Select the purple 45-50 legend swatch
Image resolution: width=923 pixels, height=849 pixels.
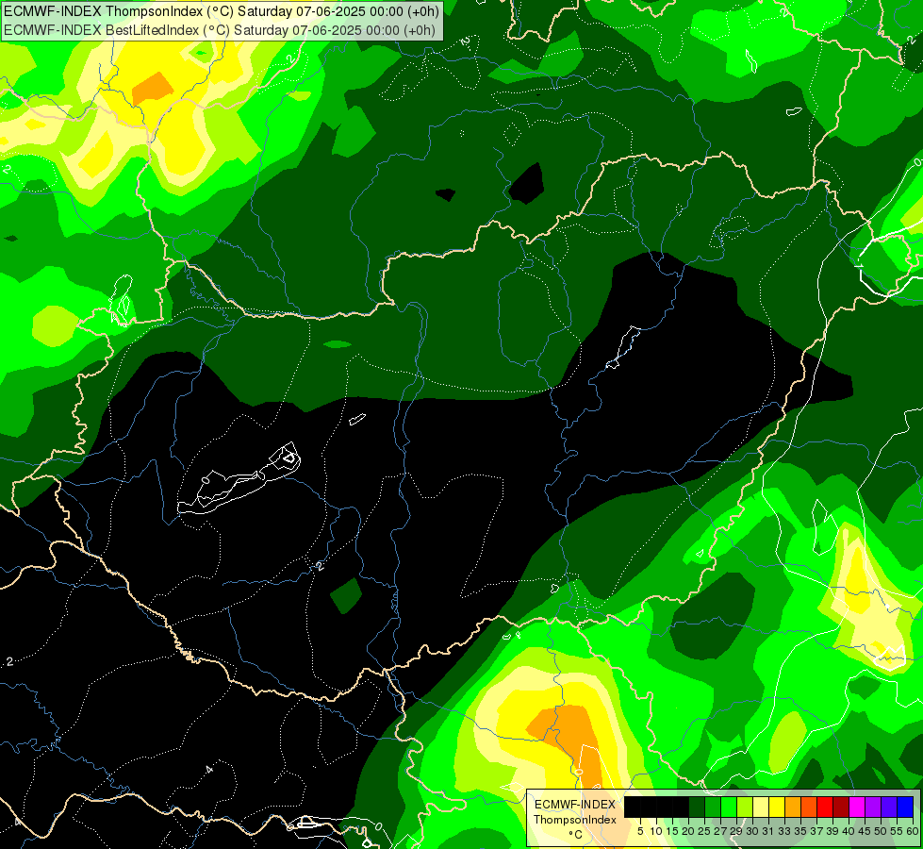pyautogui.click(x=873, y=807)
